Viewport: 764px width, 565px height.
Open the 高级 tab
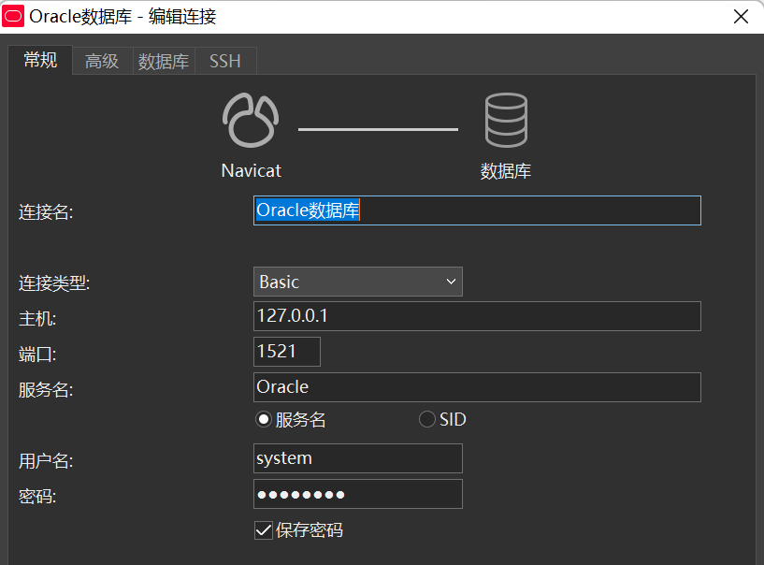[102, 62]
